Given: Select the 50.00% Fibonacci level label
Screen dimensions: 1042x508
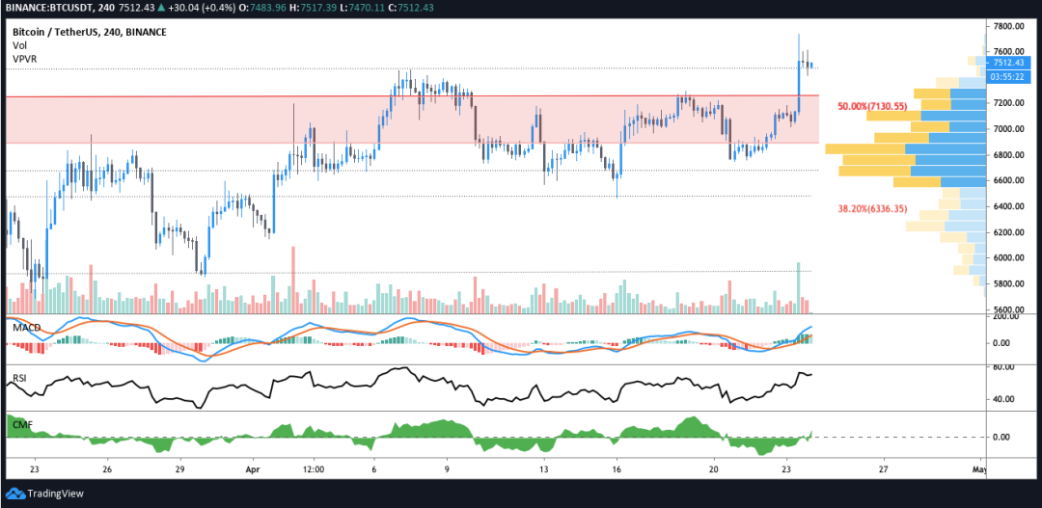Looking at the screenshot, I should pyautogui.click(x=872, y=106).
